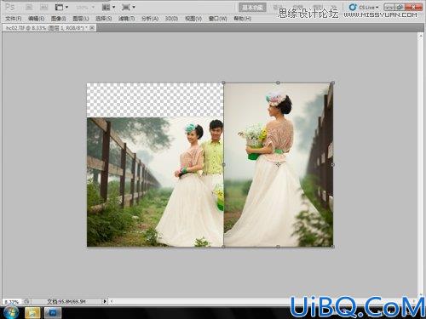Open the Windows Start menu
The height and width of the screenshot is (319, 426).
click(x=10, y=312)
